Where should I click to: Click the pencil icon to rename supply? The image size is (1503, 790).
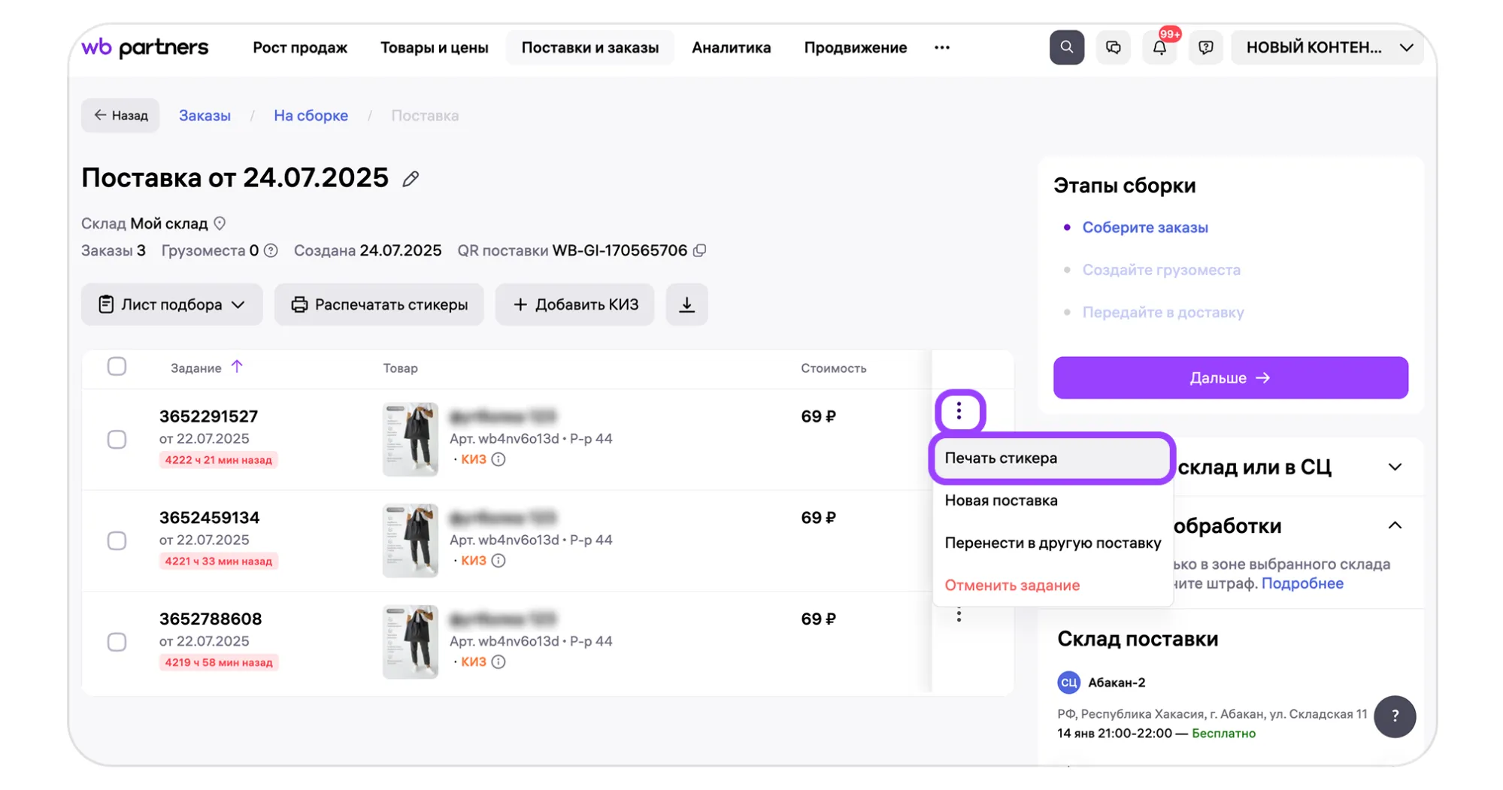click(411, 179)
